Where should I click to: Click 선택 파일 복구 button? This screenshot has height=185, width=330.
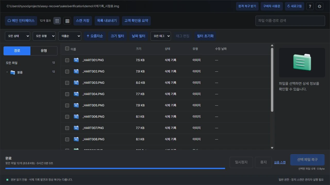tap(307, 160)
